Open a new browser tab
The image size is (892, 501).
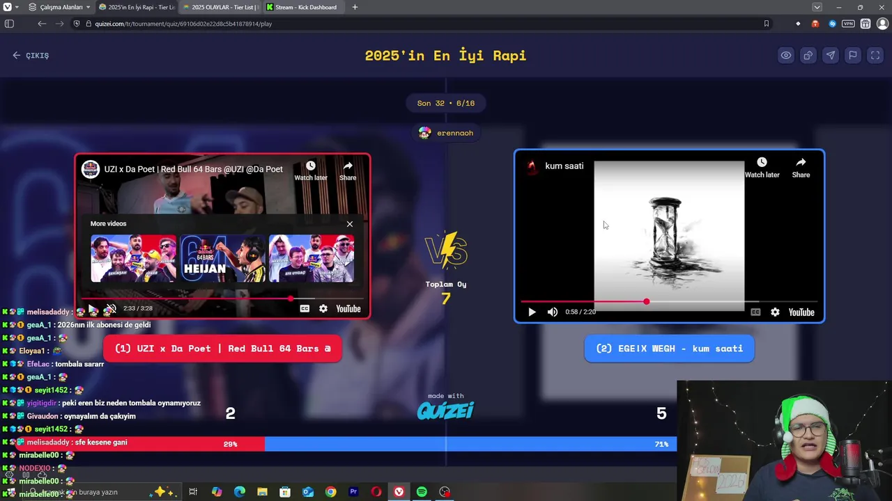[x=355, y=7]
